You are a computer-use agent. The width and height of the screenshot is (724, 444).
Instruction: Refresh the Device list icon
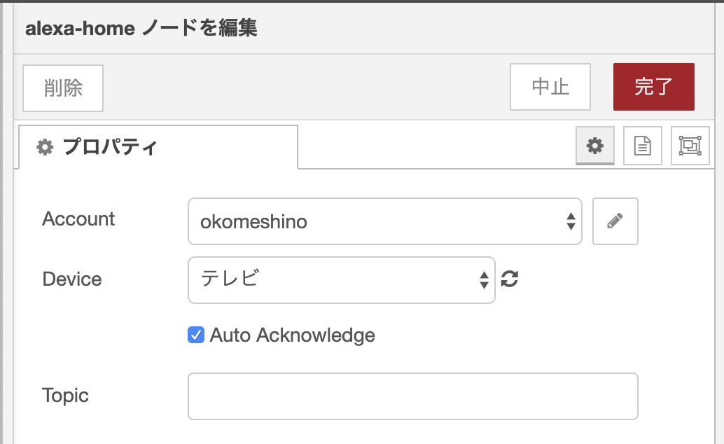[510, 279]
